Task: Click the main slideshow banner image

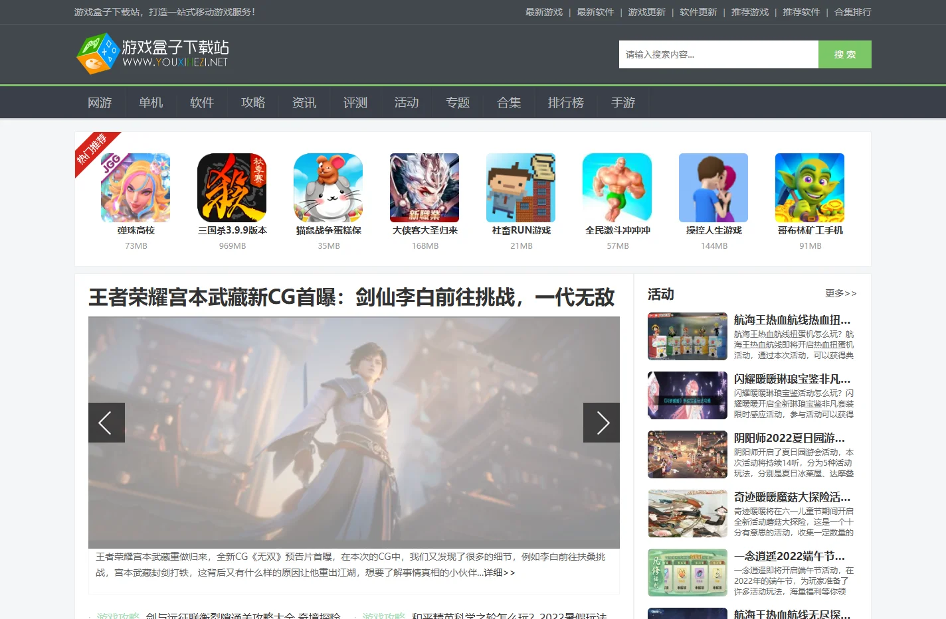Action: coord(354,433)
